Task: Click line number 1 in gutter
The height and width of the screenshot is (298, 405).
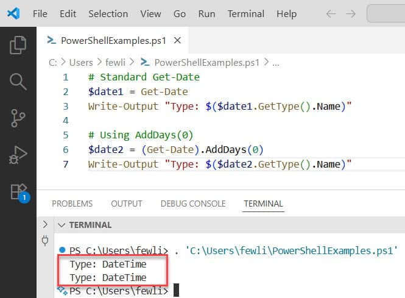Action: point(66,77)
